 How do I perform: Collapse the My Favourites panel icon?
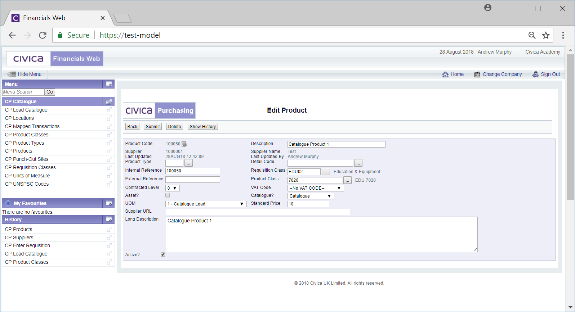(109, 203)
